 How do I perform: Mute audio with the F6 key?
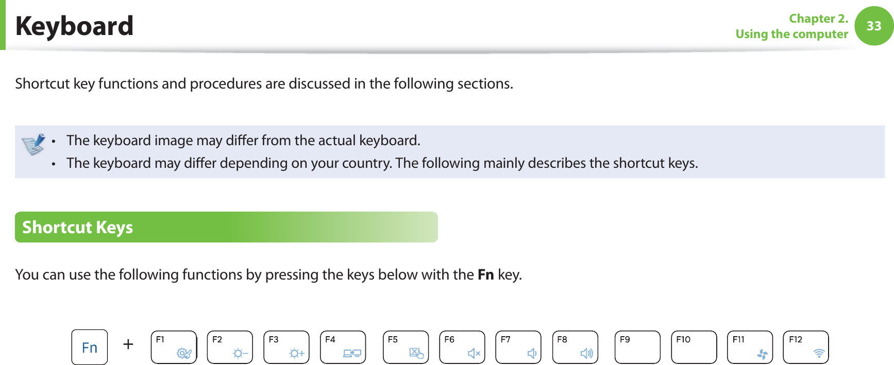tap(462, 347)
